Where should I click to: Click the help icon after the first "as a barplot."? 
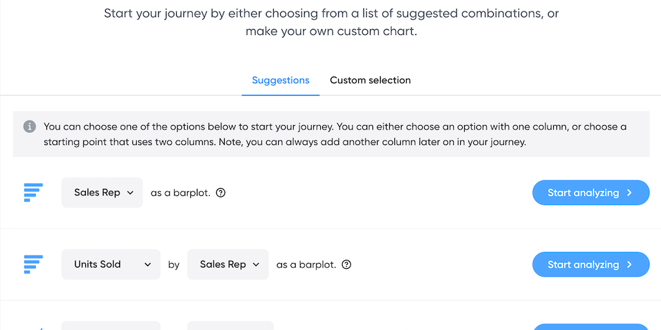pos(221,193)
